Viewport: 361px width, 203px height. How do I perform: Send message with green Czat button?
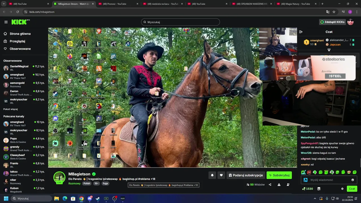point(352,189)
